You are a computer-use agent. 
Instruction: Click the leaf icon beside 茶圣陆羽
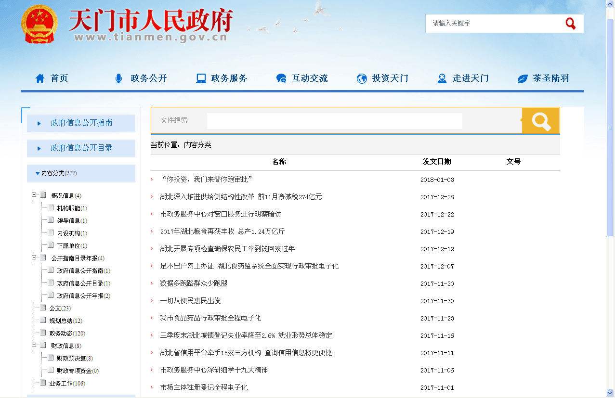[x=523, y=78]
